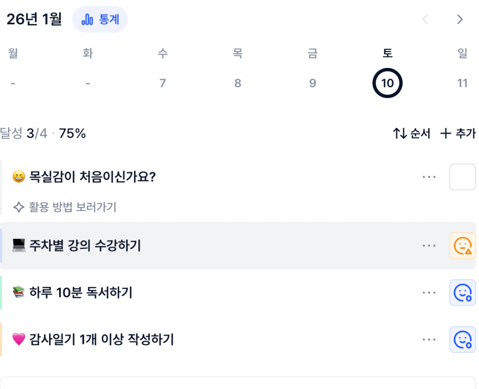Image resolution: width=479 pixels, height=389 pixels.
Task: Open more options for 주차별 강의 수강하기
Action: click(429, 246)
